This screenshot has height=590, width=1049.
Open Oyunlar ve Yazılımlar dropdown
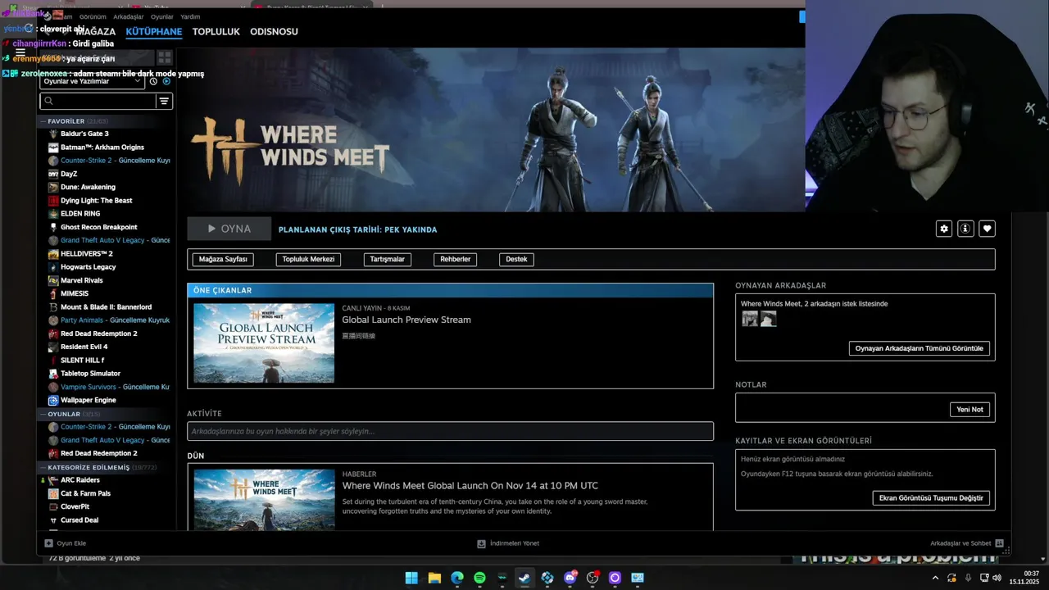tap(93, 81)
